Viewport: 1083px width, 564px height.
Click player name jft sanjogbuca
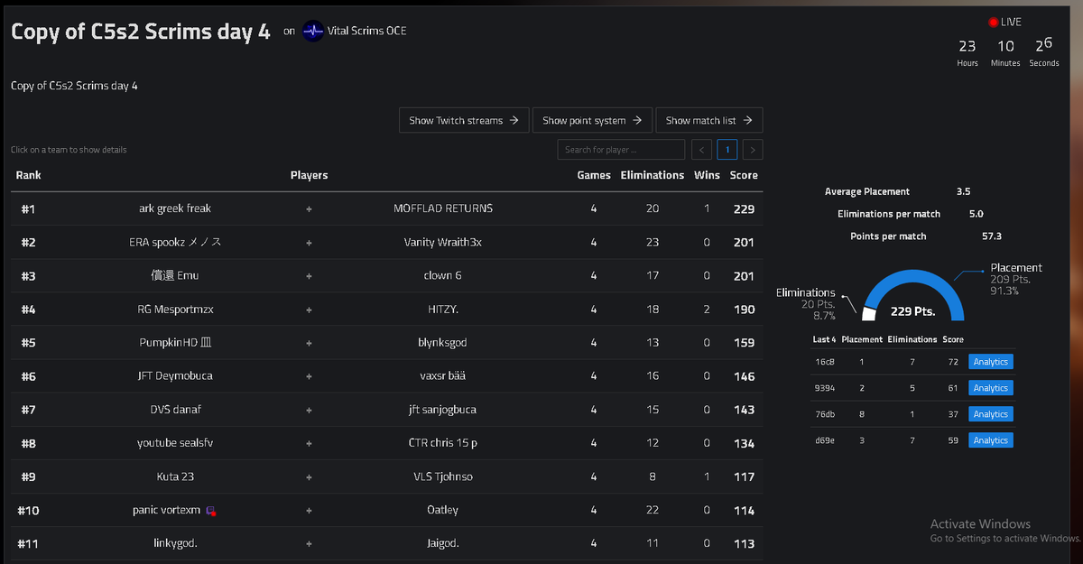(x=443, y=410)
